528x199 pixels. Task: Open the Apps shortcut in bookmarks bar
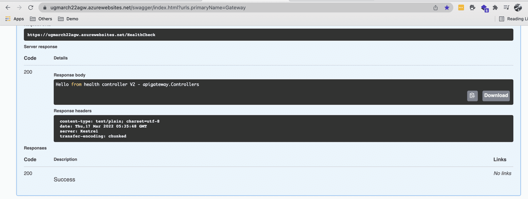tap(15, 19)
